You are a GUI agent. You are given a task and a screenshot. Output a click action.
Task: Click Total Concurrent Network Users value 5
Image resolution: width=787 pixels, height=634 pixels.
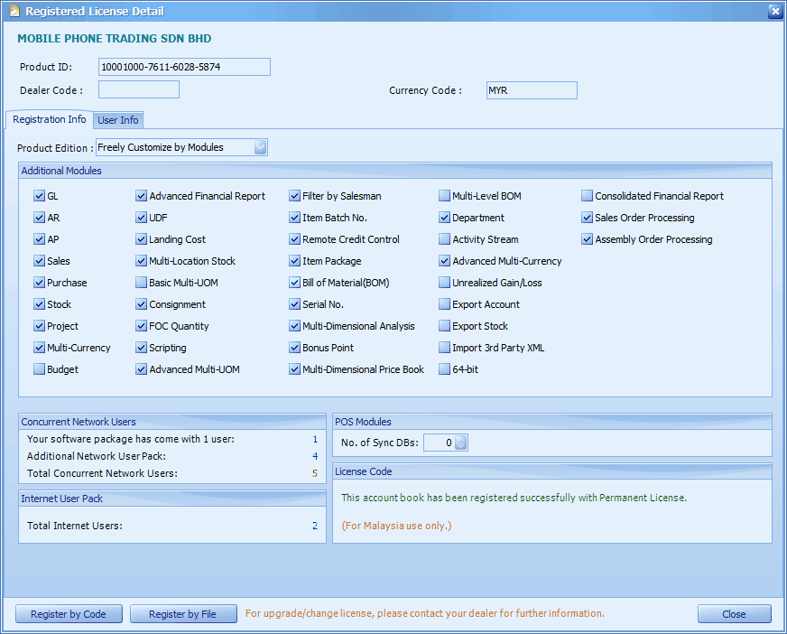click(x=315, y=473)
